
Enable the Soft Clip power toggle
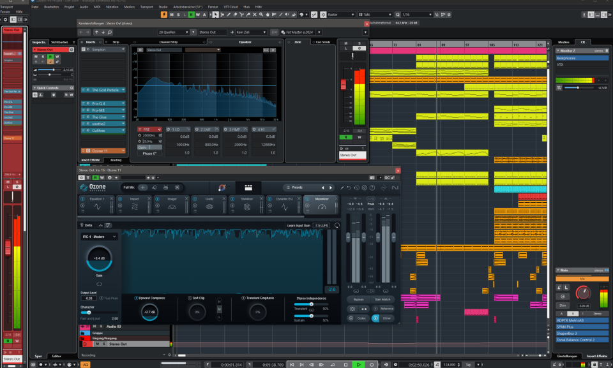(x=188, y=298)
